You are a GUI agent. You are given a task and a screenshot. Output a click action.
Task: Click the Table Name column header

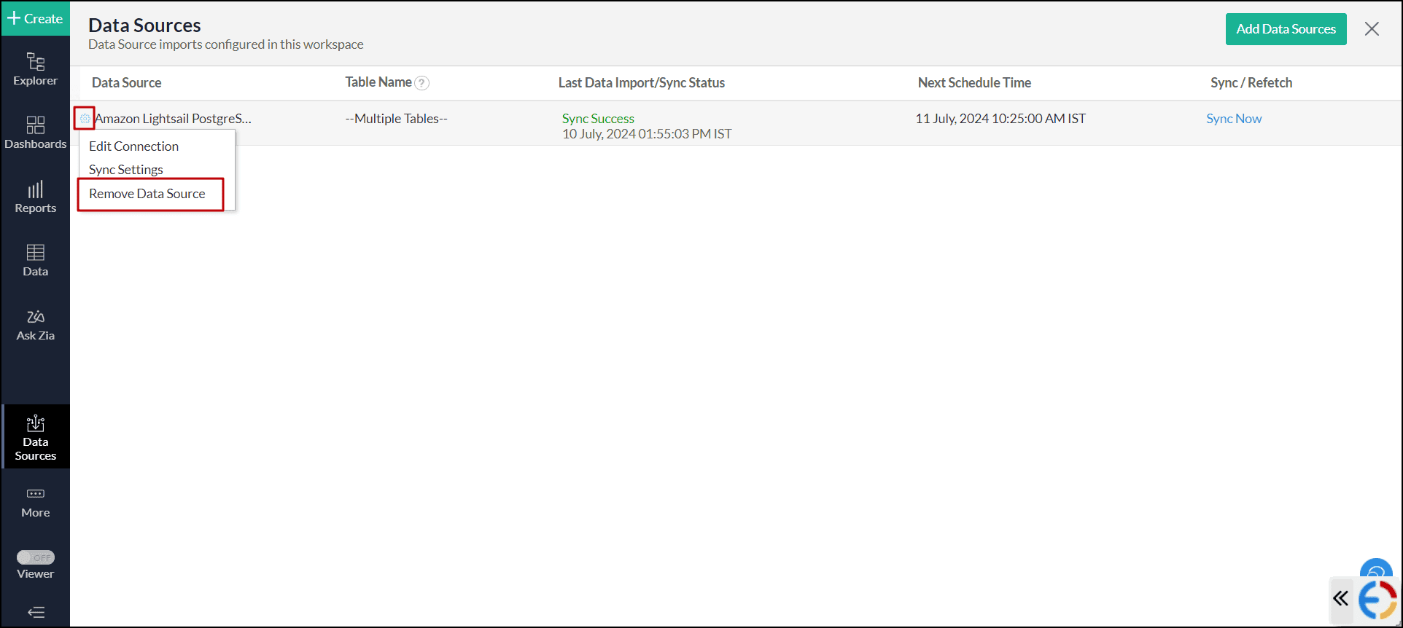[378, 82]
